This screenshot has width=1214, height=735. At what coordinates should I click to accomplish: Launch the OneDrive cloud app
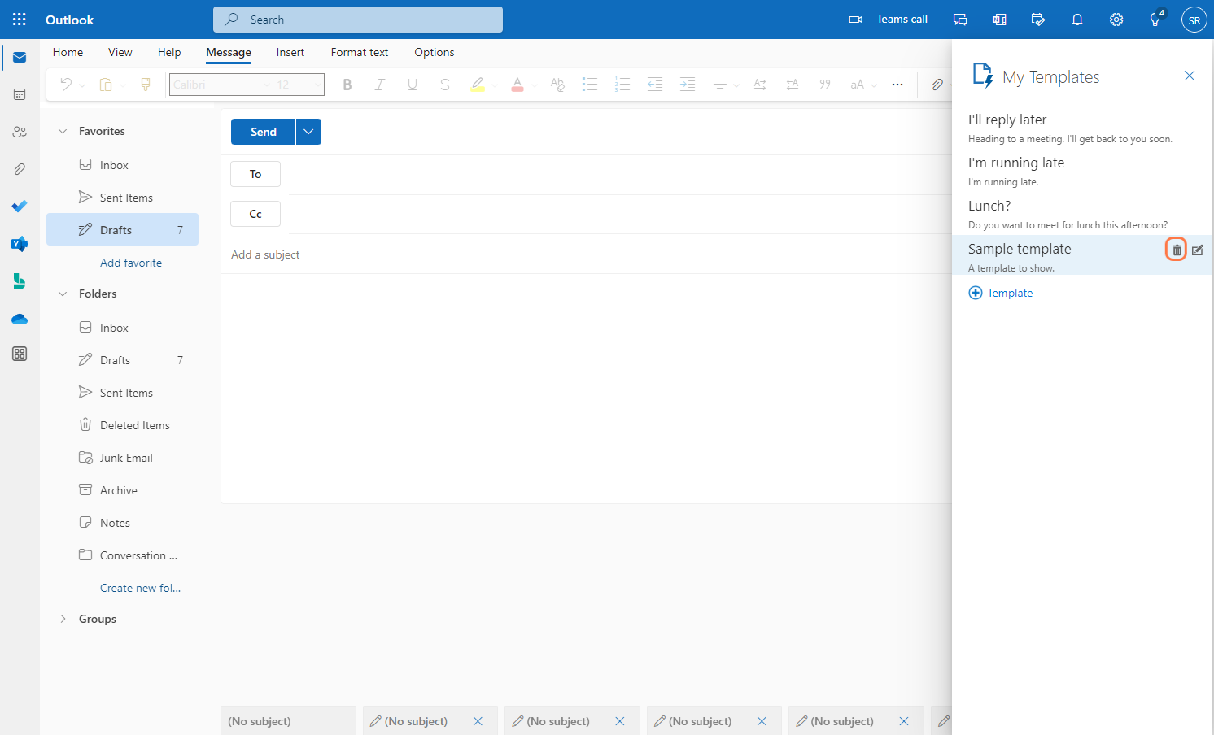pyautogui.click(x=20, y=319)
